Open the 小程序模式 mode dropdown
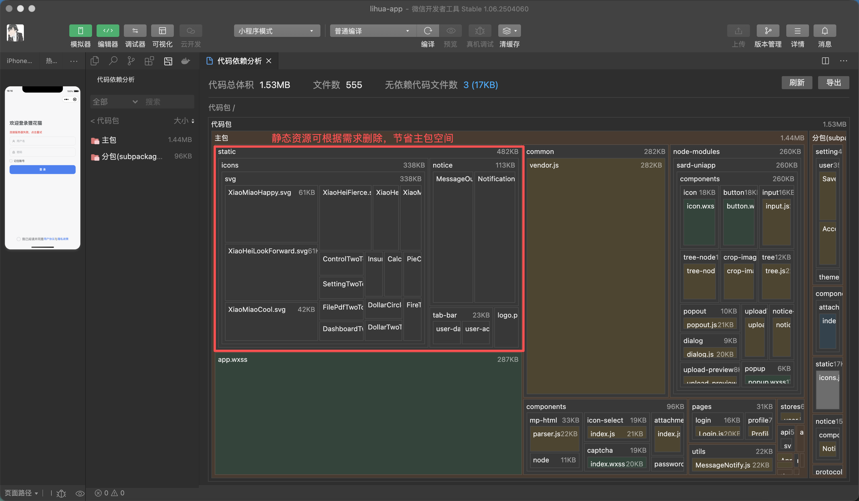The width and height of the screenshot is (859, 501). click(x=276, y=31)
